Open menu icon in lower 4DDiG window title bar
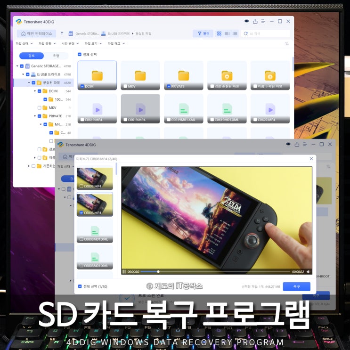Viewport: 350px width, 350px height. [x=305, y=145]
